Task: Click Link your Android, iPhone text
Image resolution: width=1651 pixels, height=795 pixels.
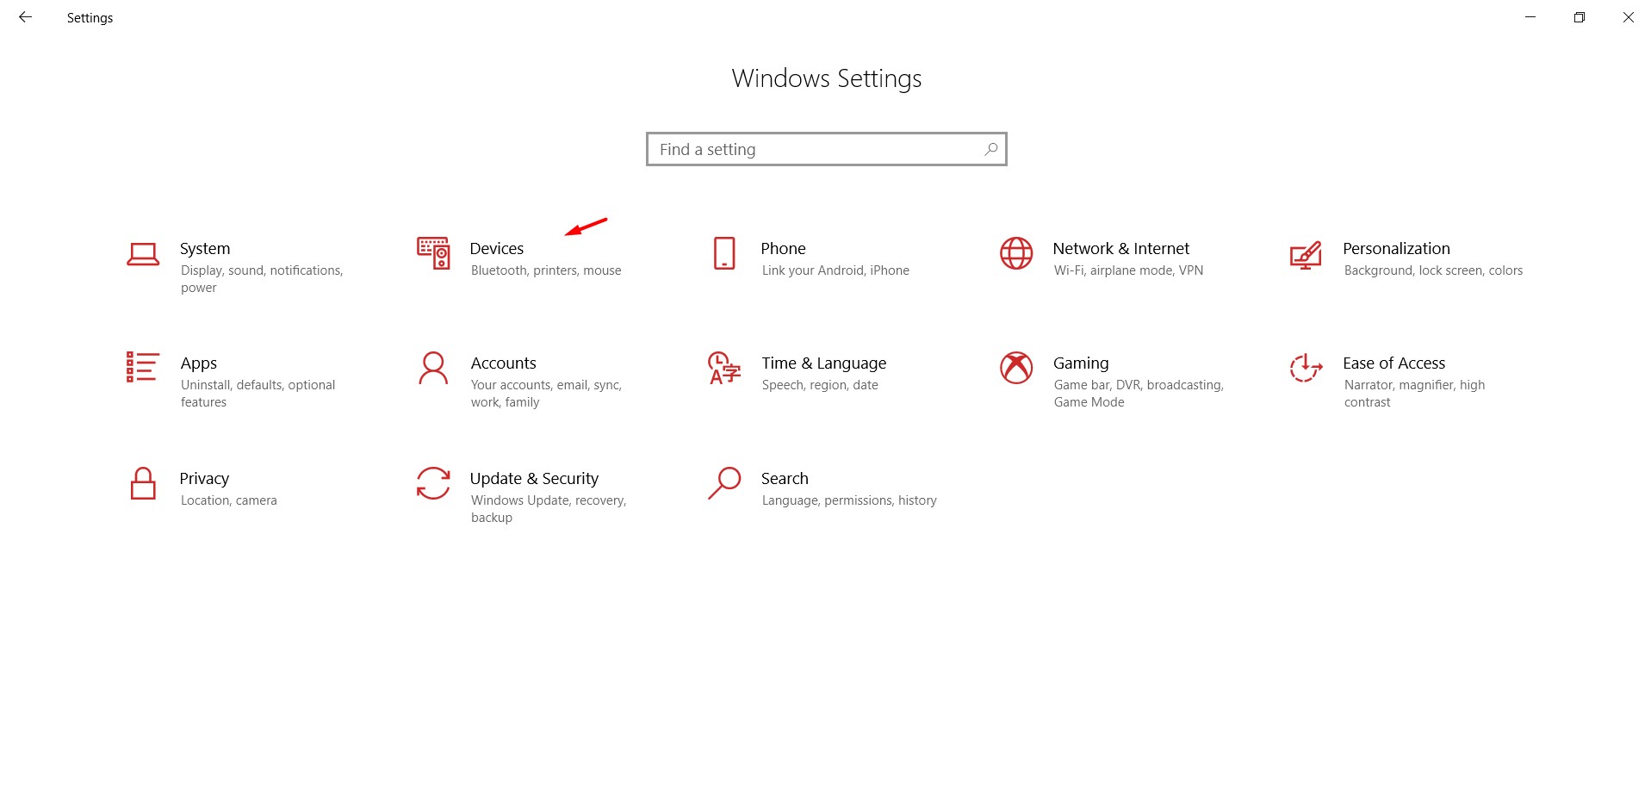Action: tap(835, 270)
